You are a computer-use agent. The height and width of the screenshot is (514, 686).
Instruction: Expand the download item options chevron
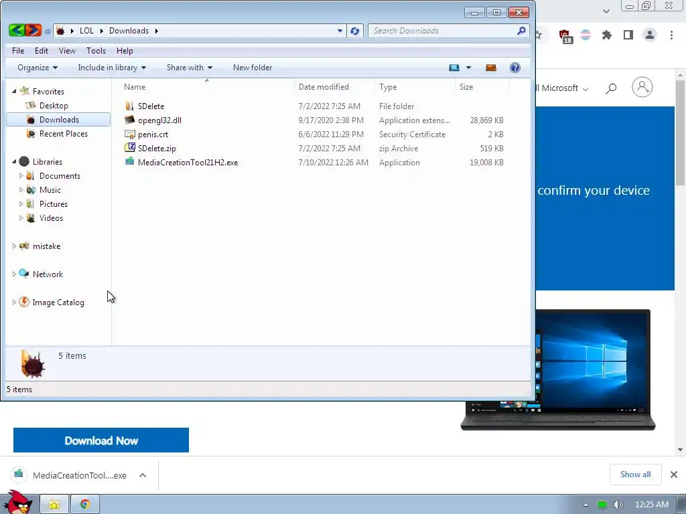[143, 475]
